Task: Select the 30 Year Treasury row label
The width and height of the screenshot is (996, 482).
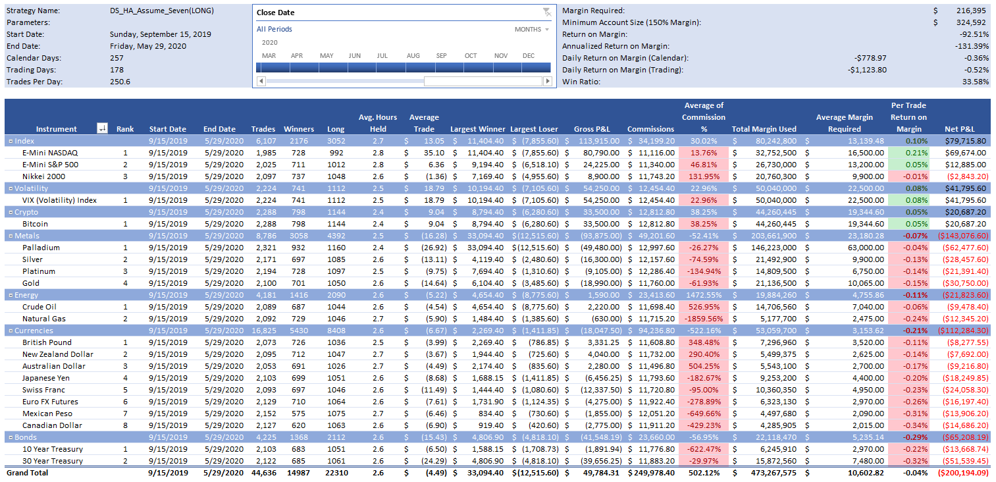Action: (53, 461)
